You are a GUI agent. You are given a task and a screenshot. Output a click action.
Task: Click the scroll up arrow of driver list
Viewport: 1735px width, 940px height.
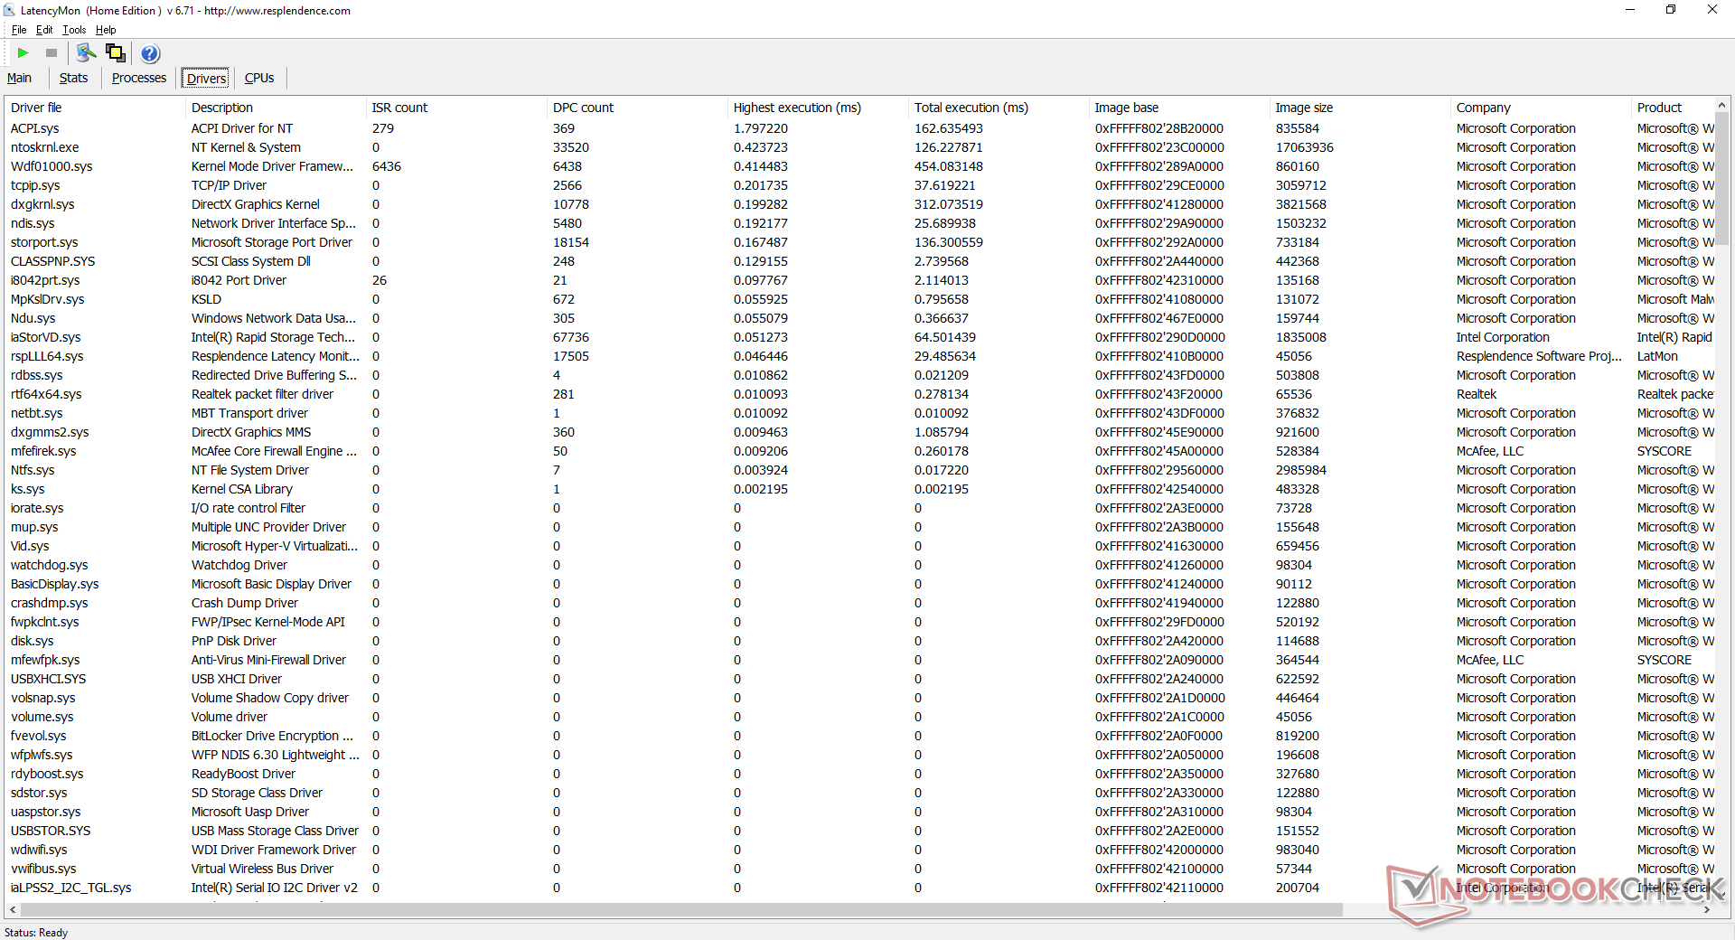tap(1721, 105)
